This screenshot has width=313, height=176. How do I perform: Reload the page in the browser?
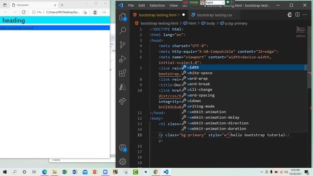23,12
